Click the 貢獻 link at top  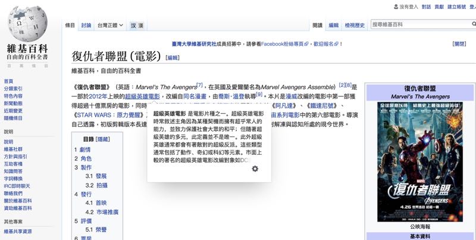[439, 7]
